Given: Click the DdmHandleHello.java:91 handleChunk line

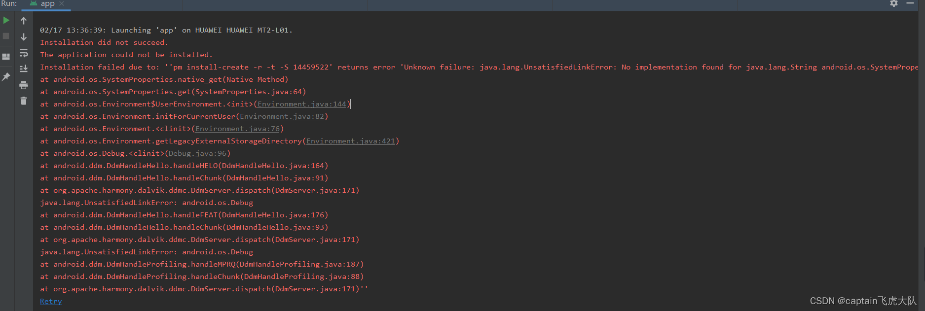Looking at the screenshot, I should point(184,178).
